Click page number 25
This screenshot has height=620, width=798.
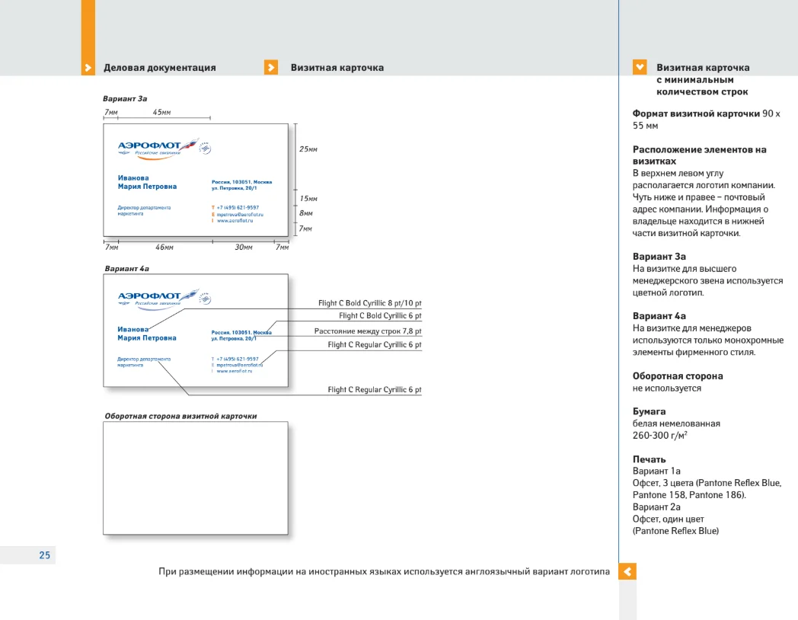45,554
